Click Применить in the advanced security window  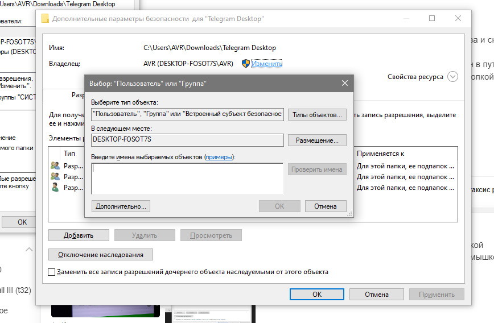tap(437, 295)
